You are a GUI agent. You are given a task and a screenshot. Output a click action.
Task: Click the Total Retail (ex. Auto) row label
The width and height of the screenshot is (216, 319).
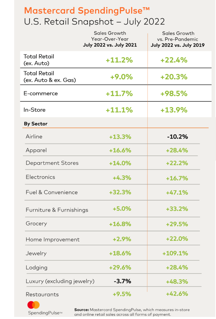click(39, 60)
